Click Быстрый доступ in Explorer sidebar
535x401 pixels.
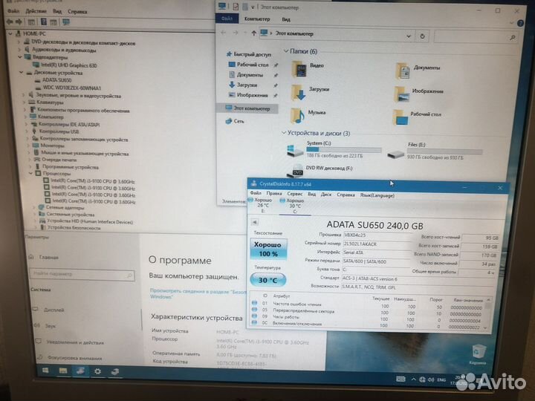click(x=249, y=54)
